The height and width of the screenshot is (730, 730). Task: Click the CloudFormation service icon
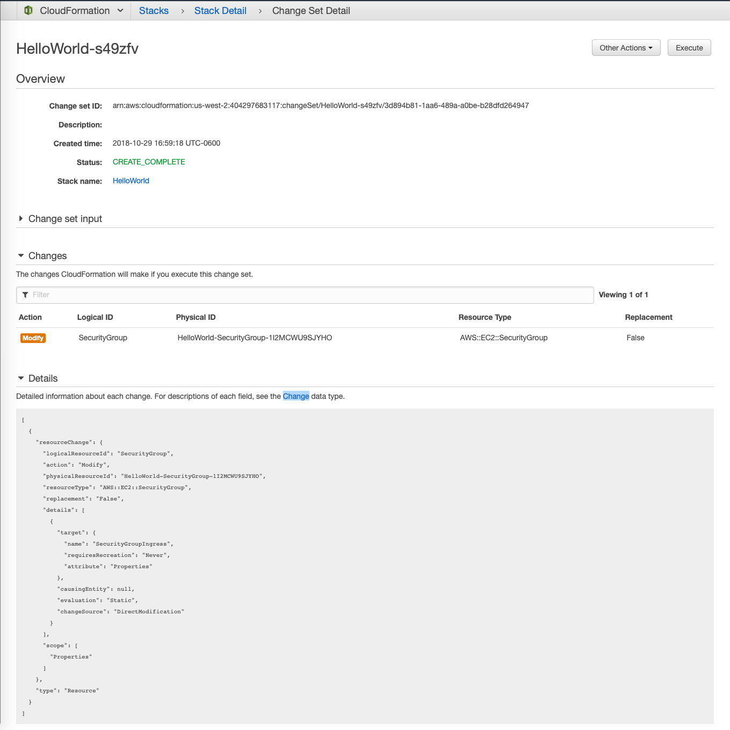point(28,10)
